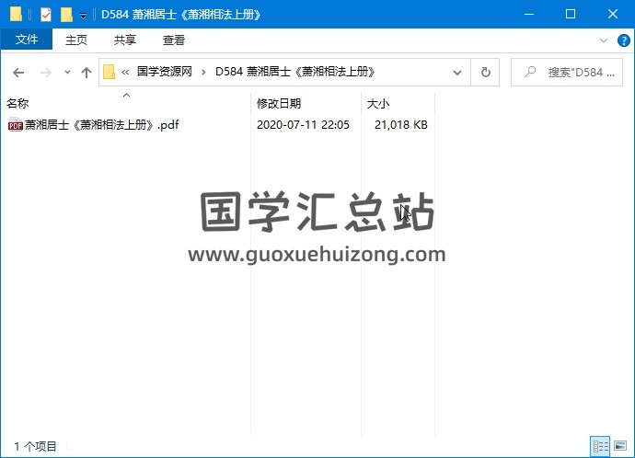Open the Customize Quick Access Toolbar dropdown
This screenshot has height=458, width=635.
[x=83, y=16]
